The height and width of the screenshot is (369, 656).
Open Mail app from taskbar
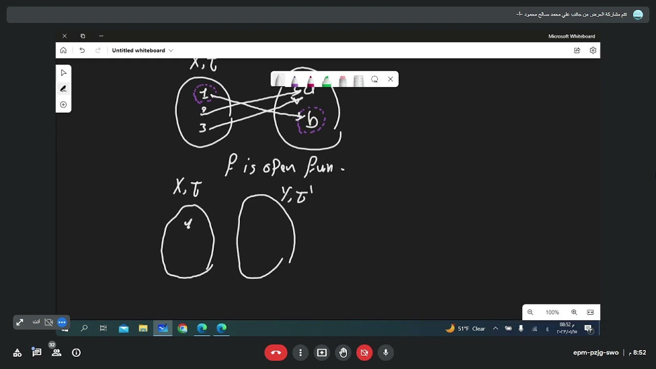(124, 329)
